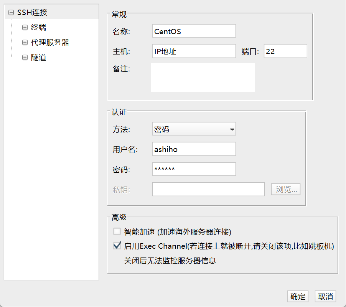The width and height of the screenshot is (346, 307).
Task: Open the 隧道 settings page
Action: (x=38, y=58)
